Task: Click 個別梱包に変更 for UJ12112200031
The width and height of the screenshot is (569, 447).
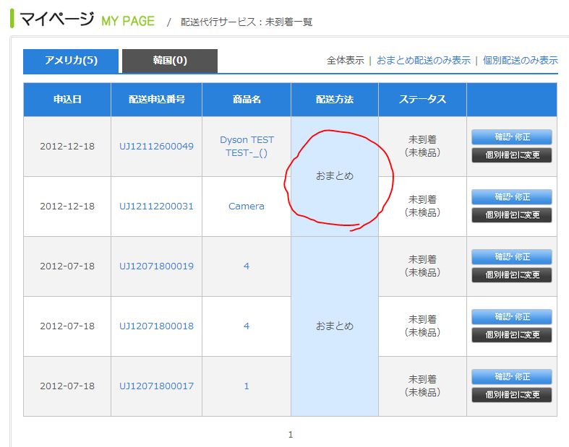Action: [x=512, y=215]
